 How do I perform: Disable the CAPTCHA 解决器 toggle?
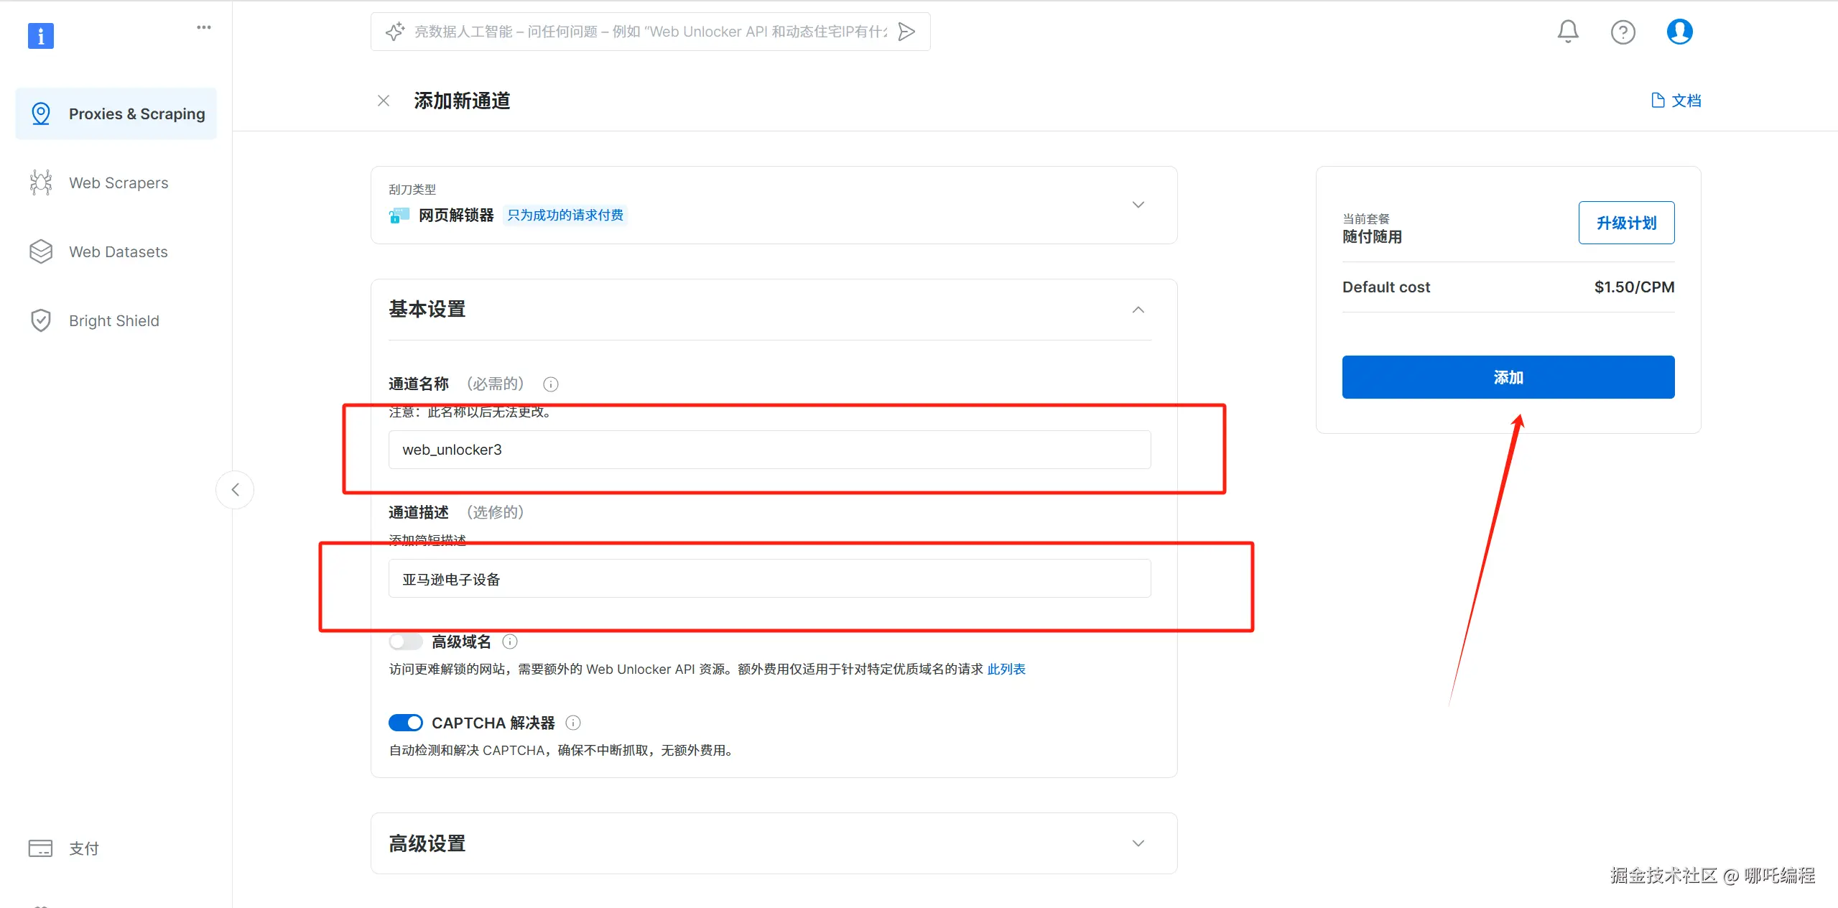(x=406, y=723)
